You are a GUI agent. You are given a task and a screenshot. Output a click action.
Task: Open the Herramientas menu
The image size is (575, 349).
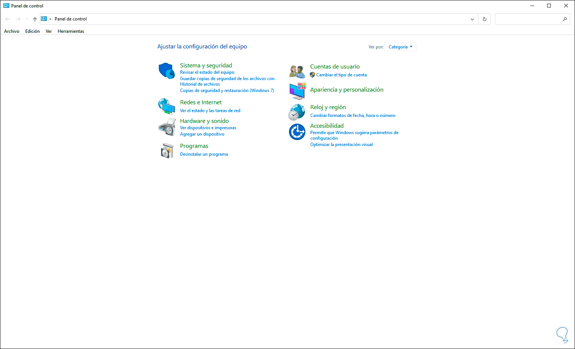click(x=71, y=31)
